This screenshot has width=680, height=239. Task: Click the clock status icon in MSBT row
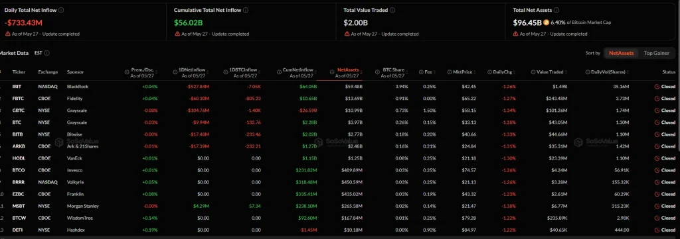(657, 206)
